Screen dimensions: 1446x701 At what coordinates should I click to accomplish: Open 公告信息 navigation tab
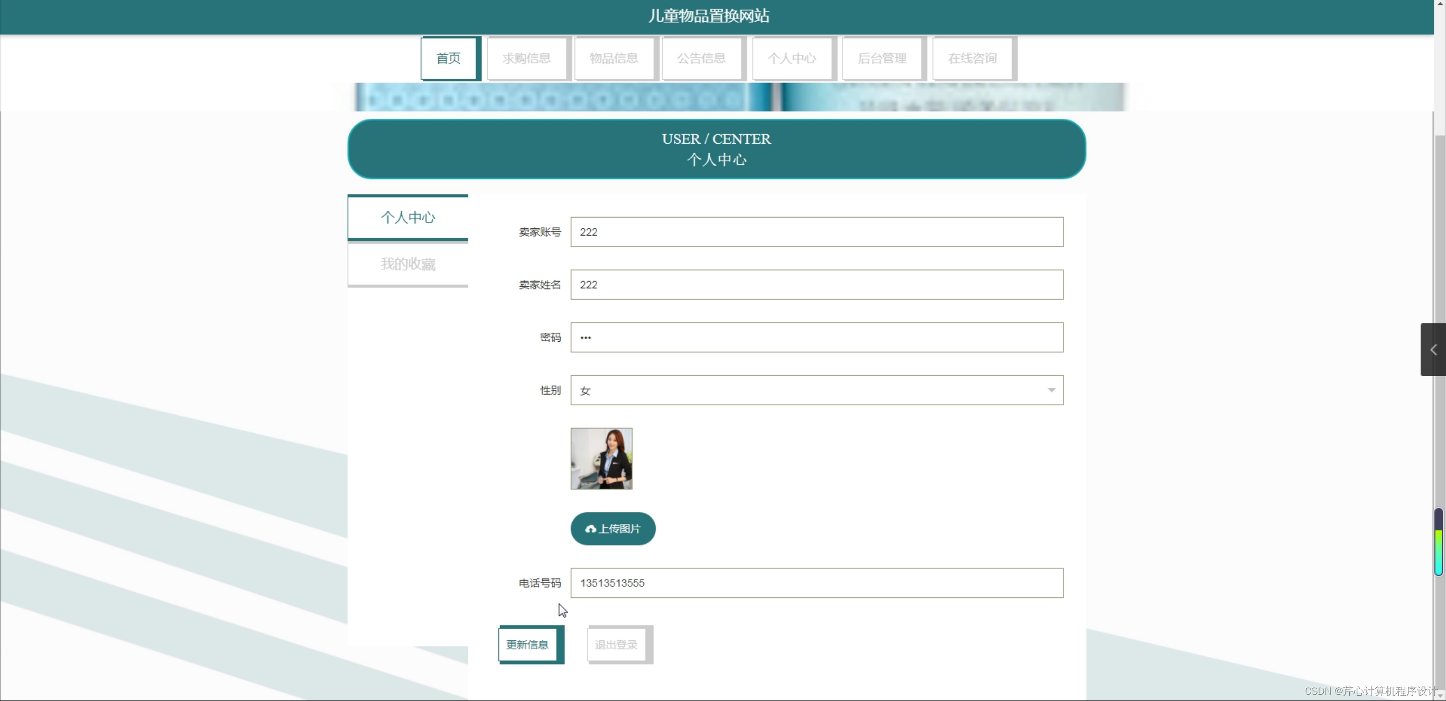(x=701, y=58)
